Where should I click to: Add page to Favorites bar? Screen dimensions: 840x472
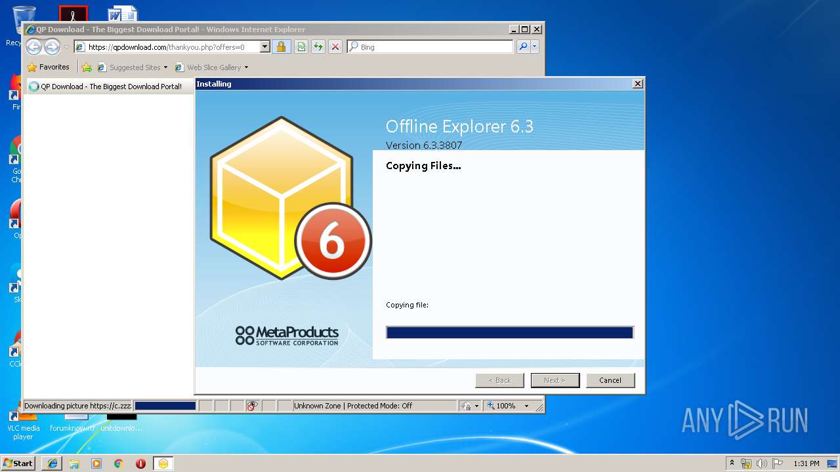pos(87,67)
